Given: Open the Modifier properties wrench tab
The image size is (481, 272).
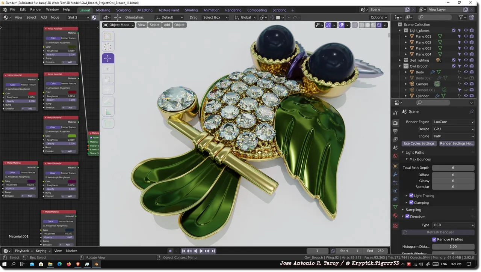Looking at the screenshot, I should tap(395, 174).
